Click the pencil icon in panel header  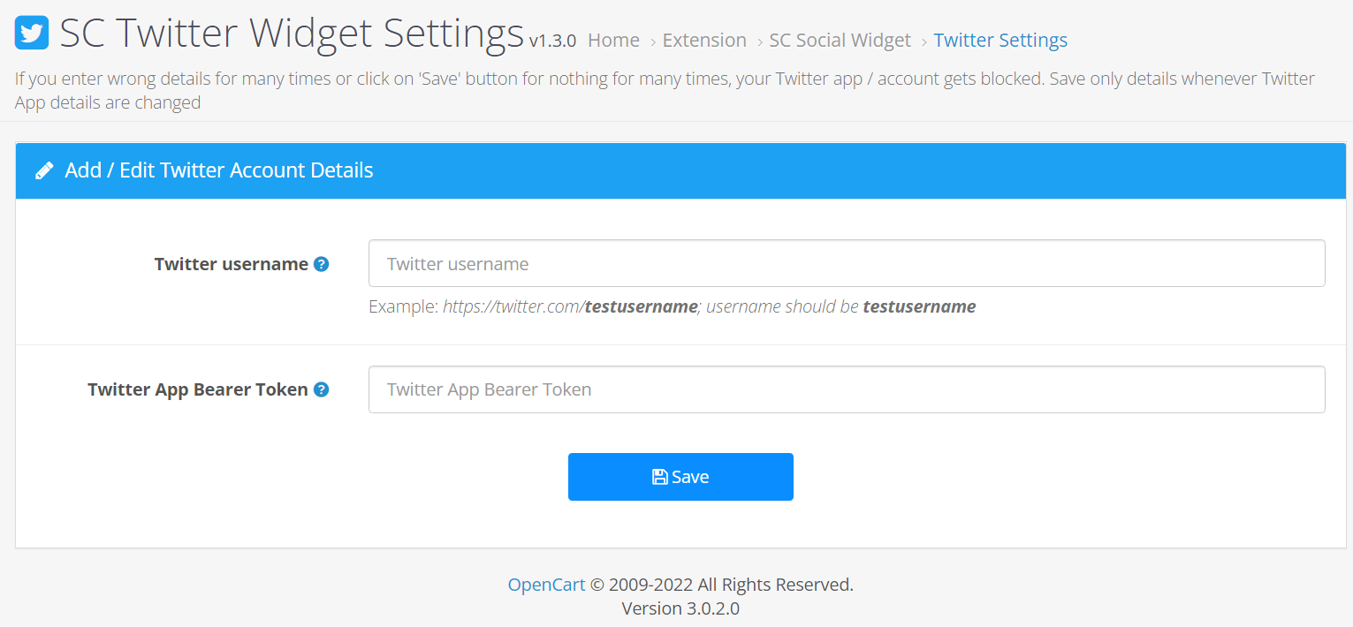pyautogui.click(x=43, y=170)
